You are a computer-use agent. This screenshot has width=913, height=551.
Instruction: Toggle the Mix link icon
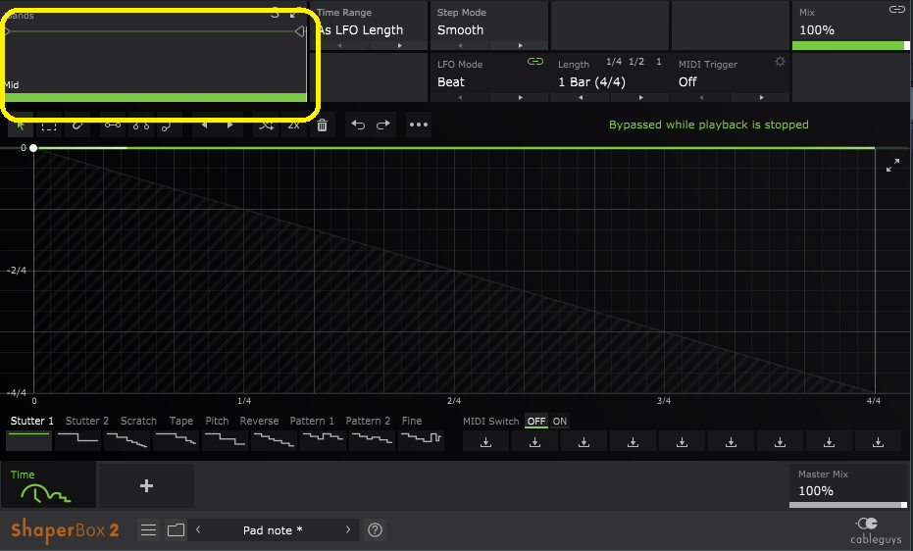(x=896, y=9)
